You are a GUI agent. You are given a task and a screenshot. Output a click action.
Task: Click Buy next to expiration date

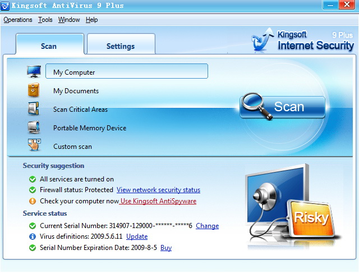click(x=166, y=248)
